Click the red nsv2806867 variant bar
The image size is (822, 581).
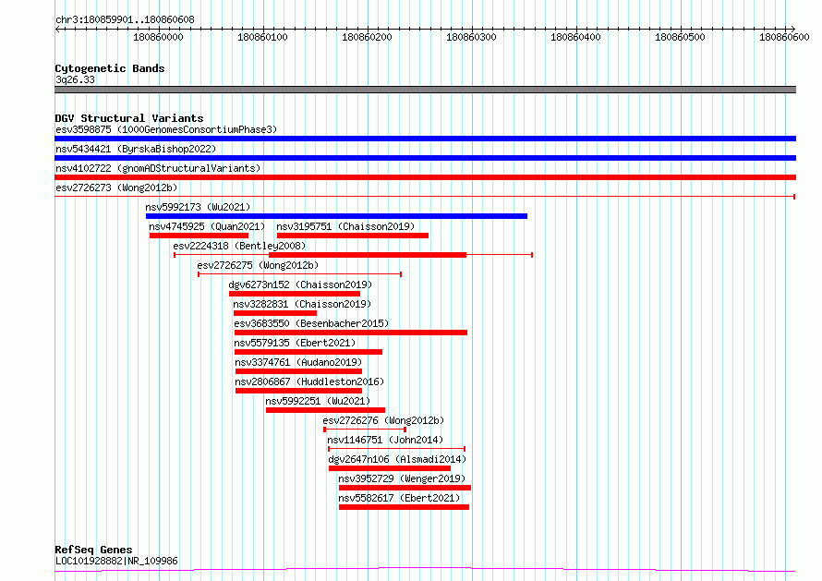[x=299, y=391]
